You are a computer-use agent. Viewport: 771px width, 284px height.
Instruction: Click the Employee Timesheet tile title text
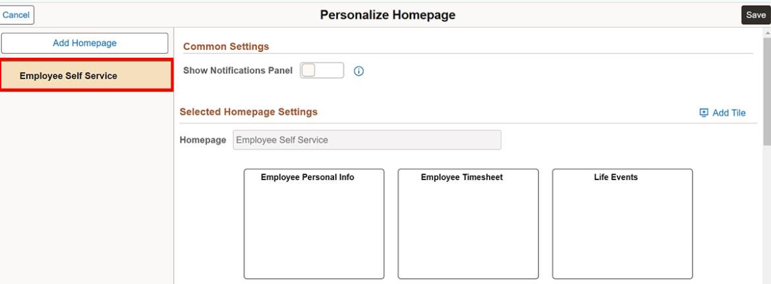(461, 177)
